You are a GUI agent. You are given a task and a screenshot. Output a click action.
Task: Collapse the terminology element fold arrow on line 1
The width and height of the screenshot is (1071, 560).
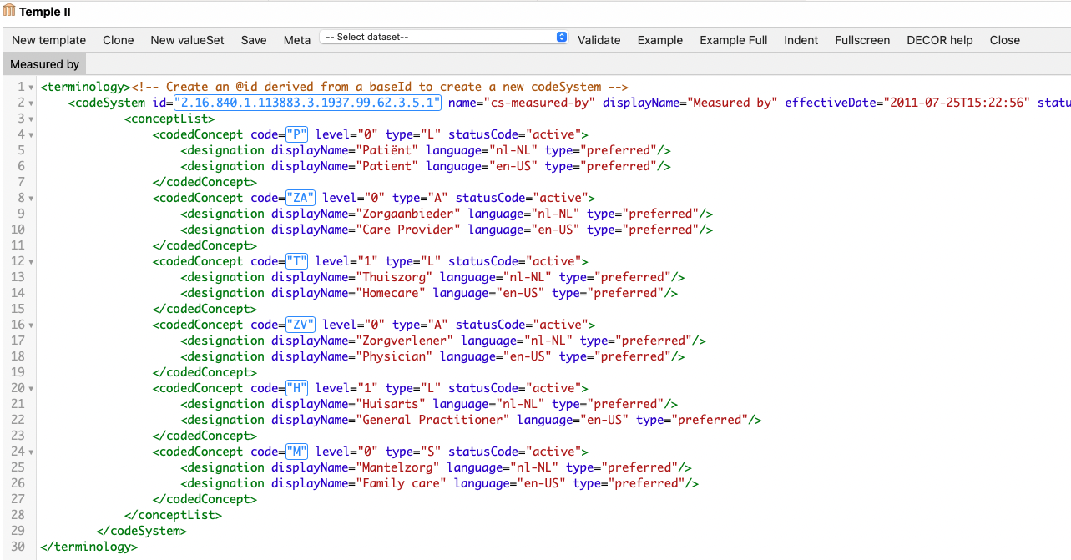tap(31, 88)
